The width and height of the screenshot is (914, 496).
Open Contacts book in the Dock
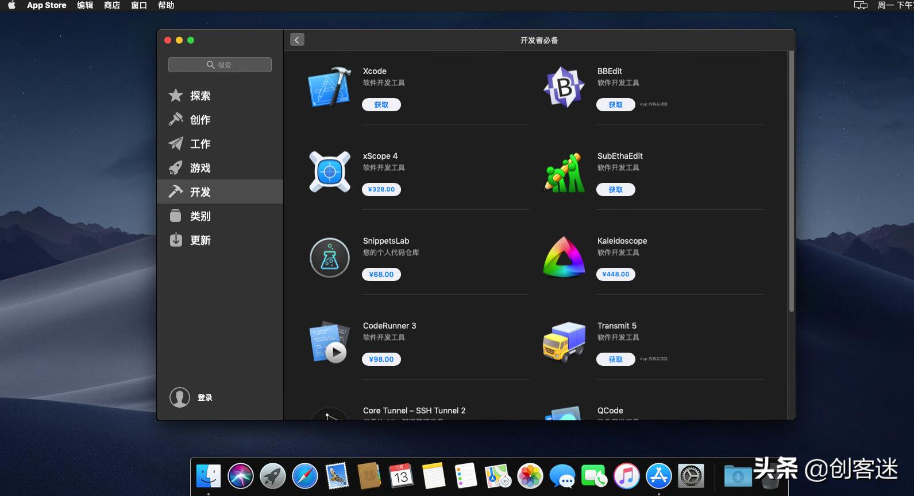(369, 476)
